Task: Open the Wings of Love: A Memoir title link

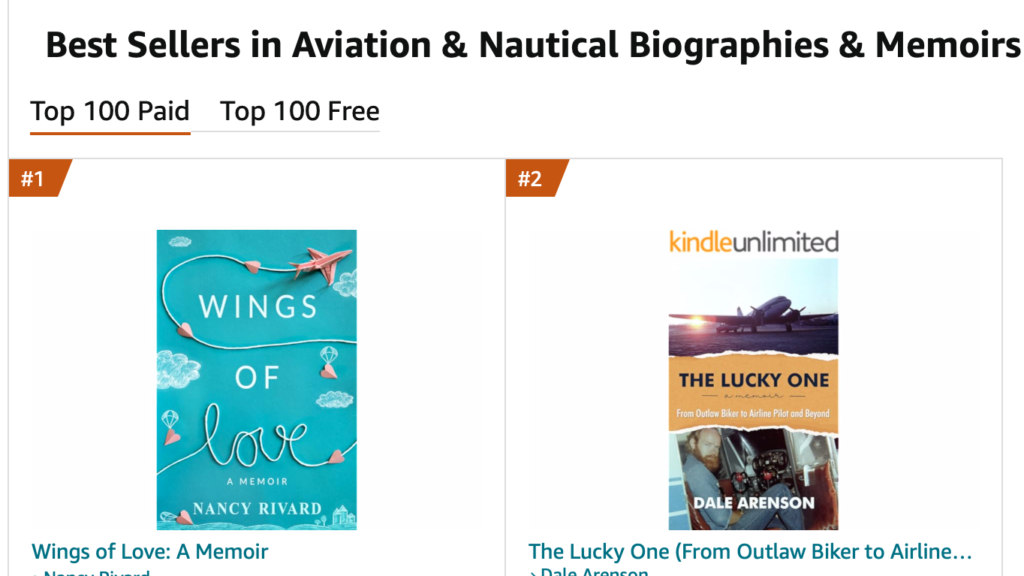Action: (x=150, y=552)
